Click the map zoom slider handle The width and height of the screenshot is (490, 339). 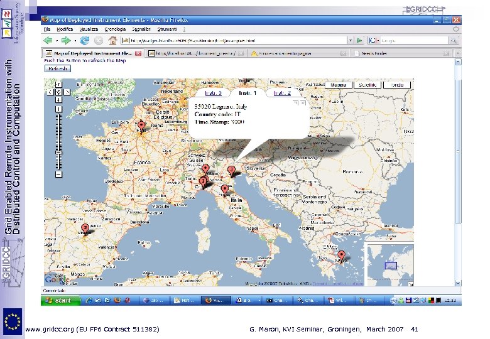pyautogui.click(x=58, y=153)
